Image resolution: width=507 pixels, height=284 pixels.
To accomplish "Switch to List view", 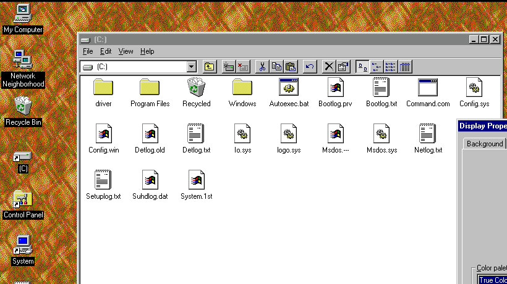I will pyautogui.click(x=391, y=67).
